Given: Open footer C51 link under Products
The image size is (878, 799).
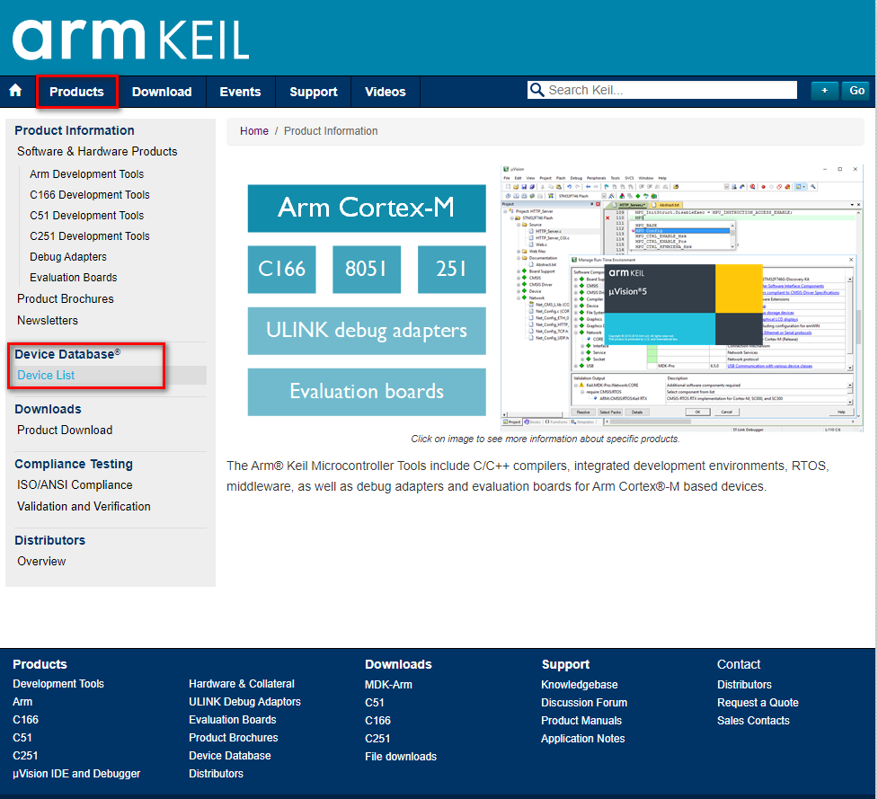Looking at the screenshot, I should [x=22, y=738].
